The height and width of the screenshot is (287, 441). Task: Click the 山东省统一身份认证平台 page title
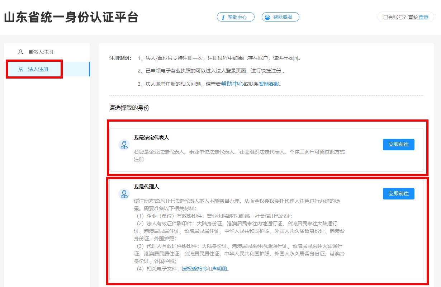click(x=71, y=17)
